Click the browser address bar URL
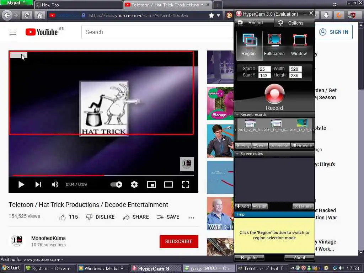This screenshot has width=364, height=273. pyautogui.click(x=138, y=16)
